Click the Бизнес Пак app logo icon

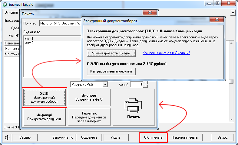(x=5, y=5)
